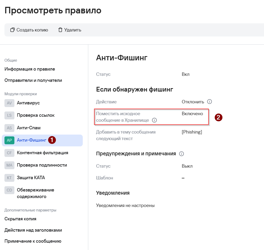
Task: Click the Если обнаружен фишинг heading
Action: (135, 89)
